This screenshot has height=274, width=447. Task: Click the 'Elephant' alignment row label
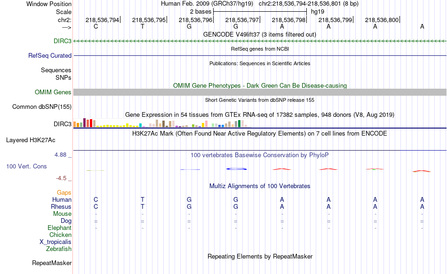[x=59, y=228]
